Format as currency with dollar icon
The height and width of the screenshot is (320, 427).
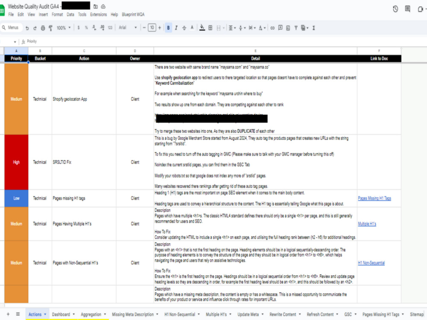79,28
